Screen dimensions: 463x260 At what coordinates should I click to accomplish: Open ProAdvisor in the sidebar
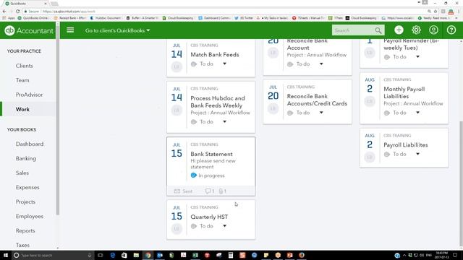coord(29,95)
